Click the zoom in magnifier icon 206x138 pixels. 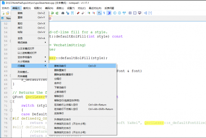point(89,13)
